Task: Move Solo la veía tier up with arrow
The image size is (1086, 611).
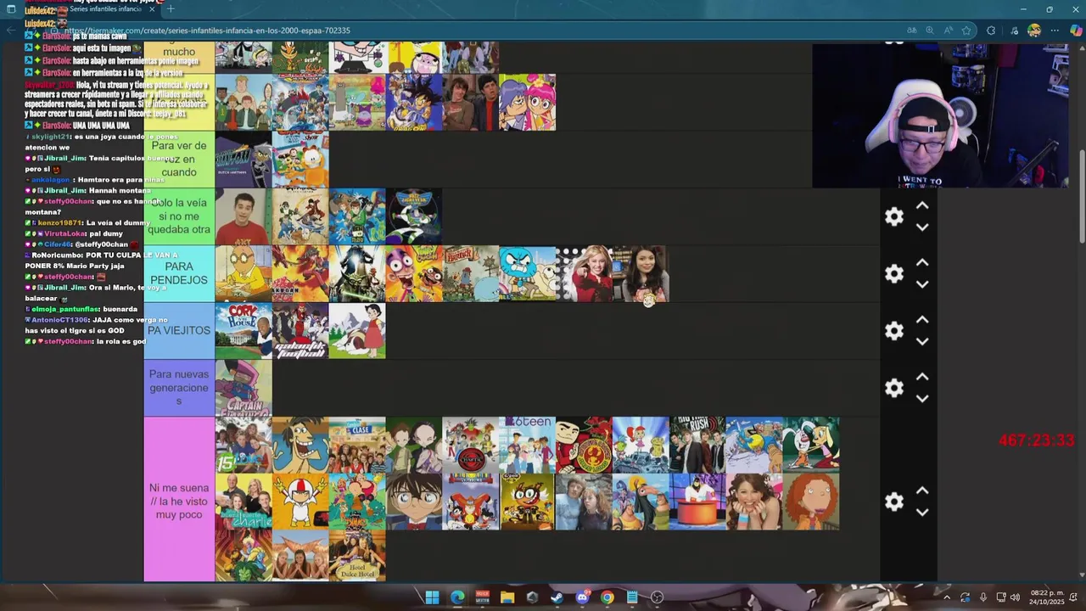Action: tap(922, 206)
